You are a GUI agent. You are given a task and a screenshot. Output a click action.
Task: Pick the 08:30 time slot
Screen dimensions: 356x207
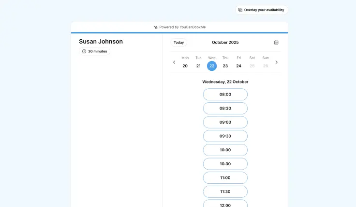(x=225, y=109)
